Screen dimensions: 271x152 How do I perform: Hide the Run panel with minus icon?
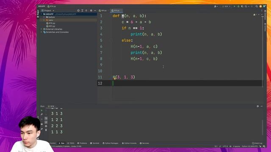(x=262, y=106)
